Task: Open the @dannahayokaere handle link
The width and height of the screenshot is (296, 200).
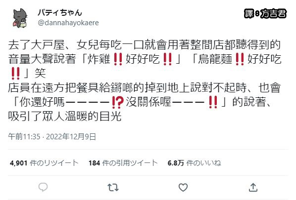Action: click(x=68, y=23)
